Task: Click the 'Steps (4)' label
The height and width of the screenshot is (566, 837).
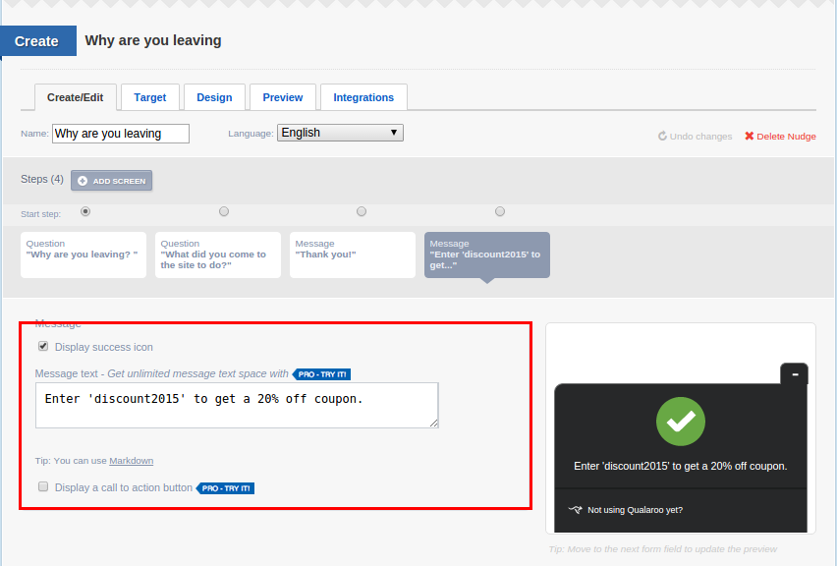Action: point(42,180)
